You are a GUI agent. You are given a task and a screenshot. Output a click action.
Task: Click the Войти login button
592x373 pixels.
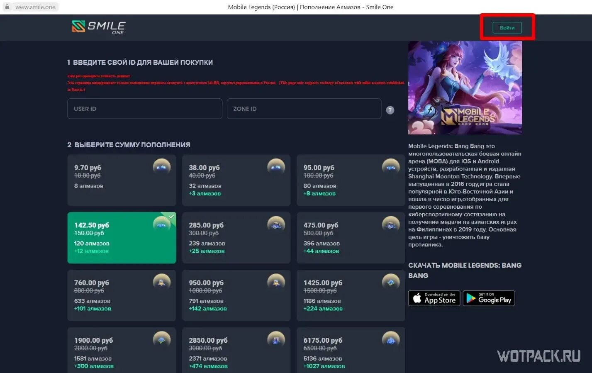[507, 28]
